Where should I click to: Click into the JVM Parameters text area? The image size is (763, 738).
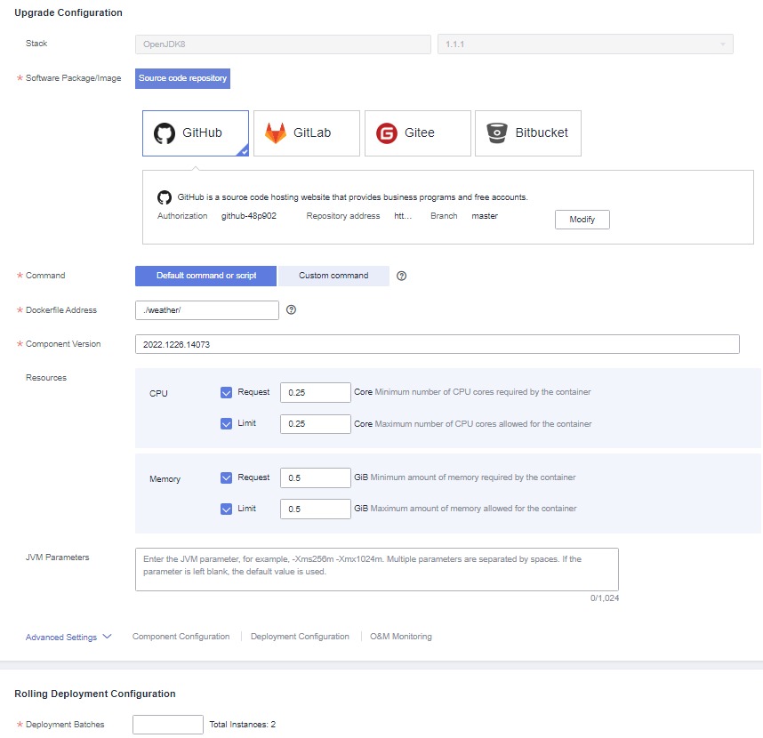377,570
